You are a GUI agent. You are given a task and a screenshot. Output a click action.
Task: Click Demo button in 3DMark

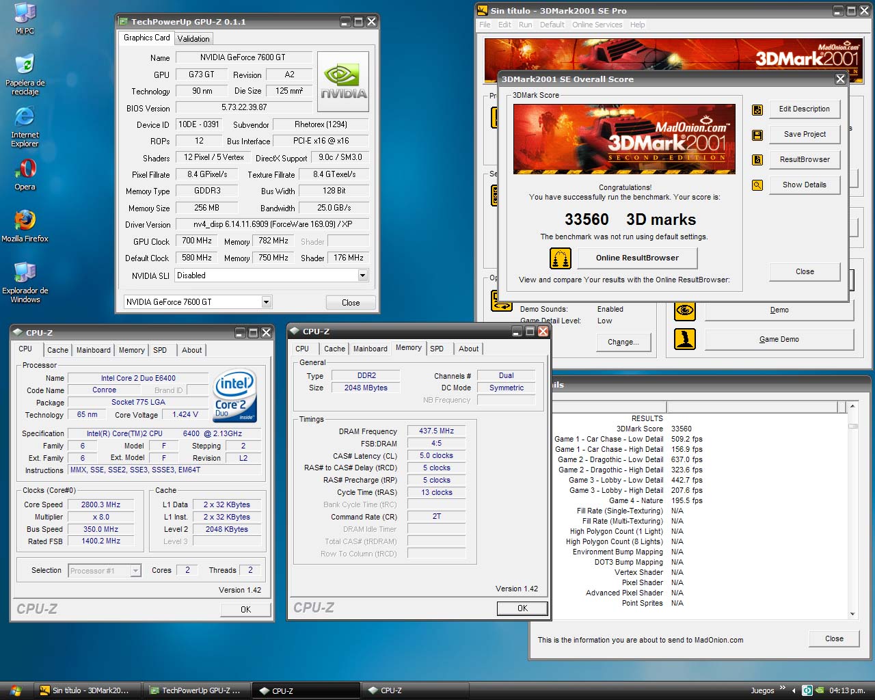click(x=779, y=310)
